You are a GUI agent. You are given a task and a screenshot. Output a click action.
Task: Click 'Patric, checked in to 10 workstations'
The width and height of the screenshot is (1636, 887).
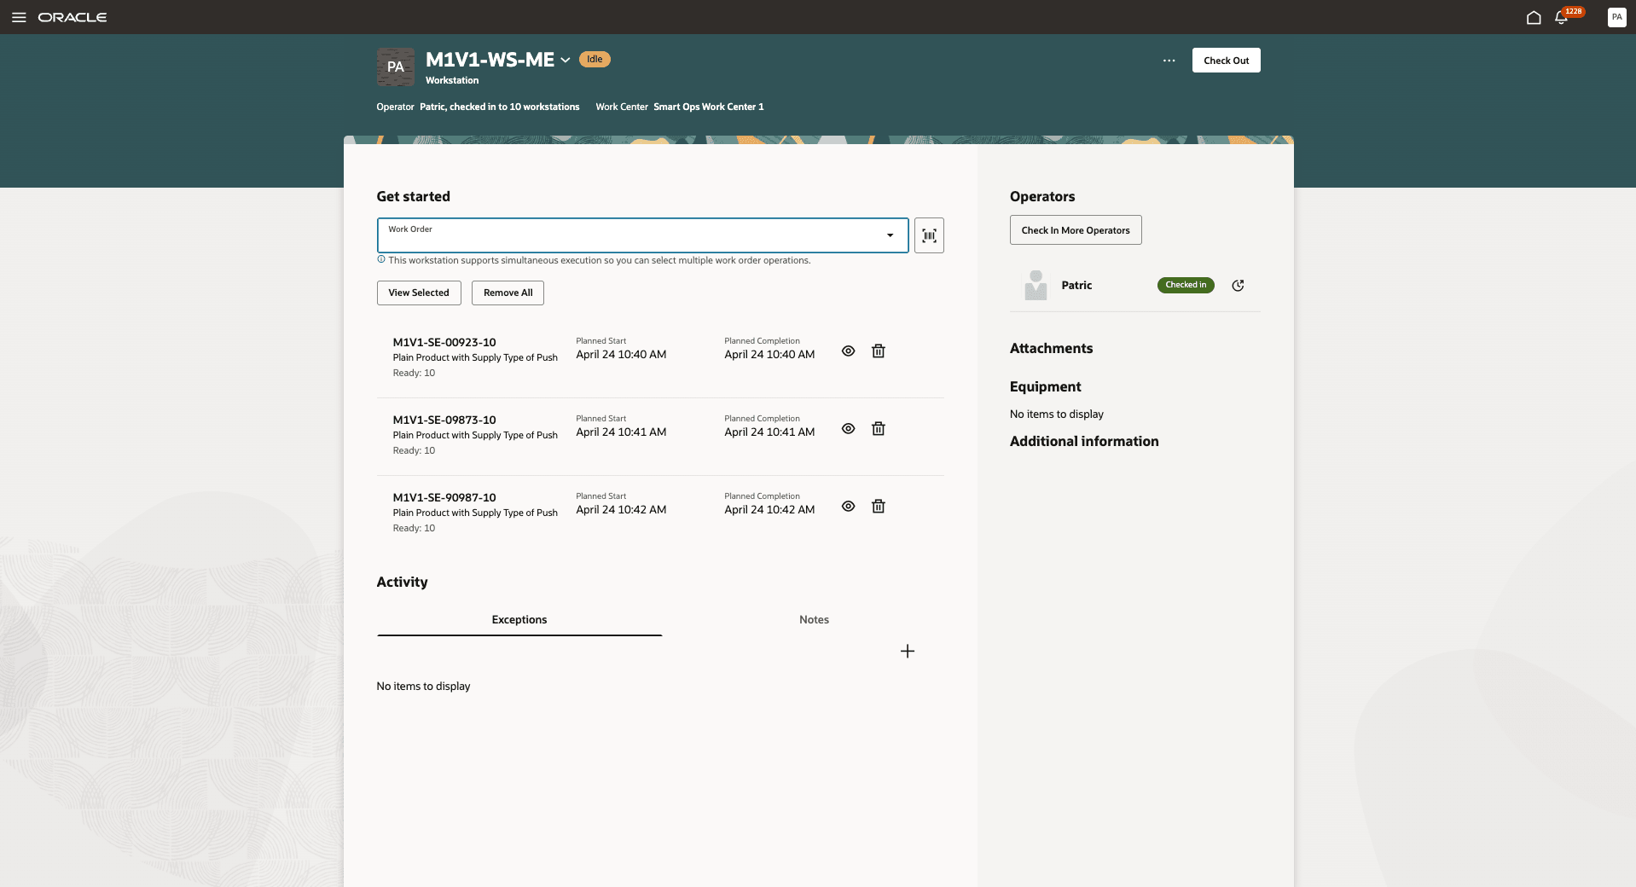pyautogui.click(x=499, y=107)
